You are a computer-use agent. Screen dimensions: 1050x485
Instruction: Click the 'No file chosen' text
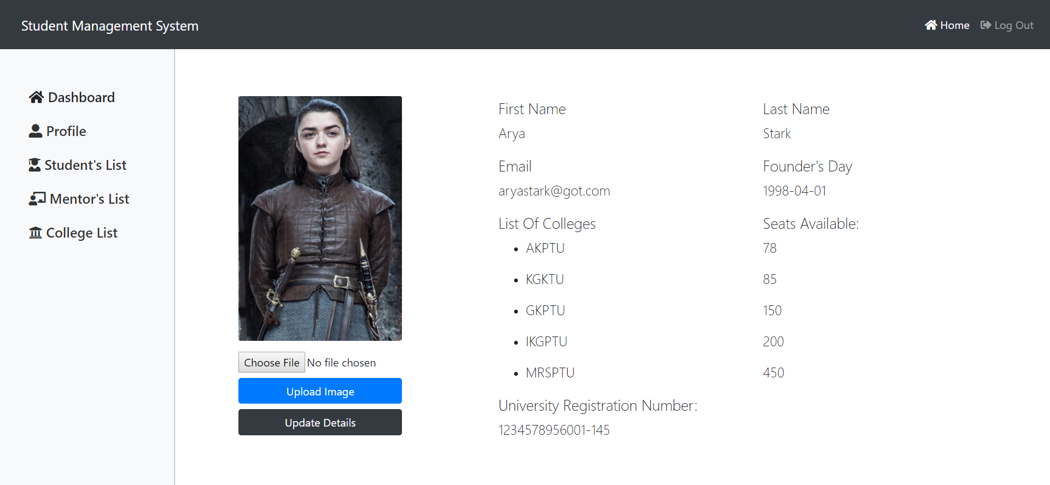pos(341,363)
